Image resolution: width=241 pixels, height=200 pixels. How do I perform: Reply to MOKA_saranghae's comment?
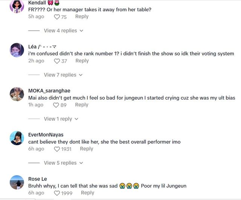click(x=81, y=105)
